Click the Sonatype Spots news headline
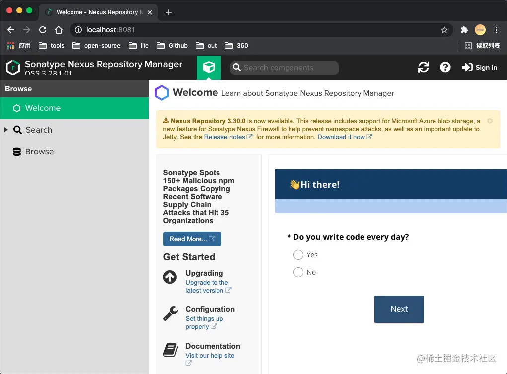The width and height of the screenshot is (507, 374). [199, 196]
